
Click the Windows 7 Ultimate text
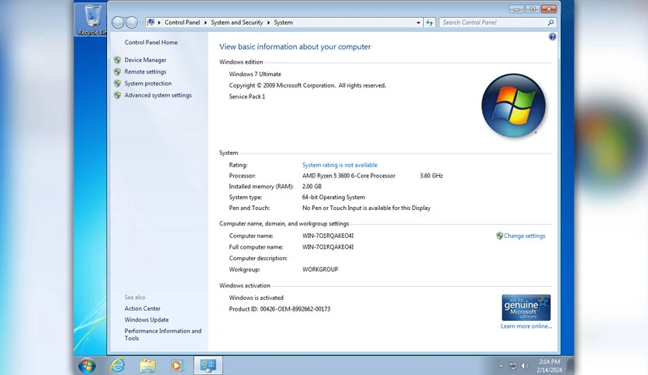pyautogui.click(x=255, y=74)
